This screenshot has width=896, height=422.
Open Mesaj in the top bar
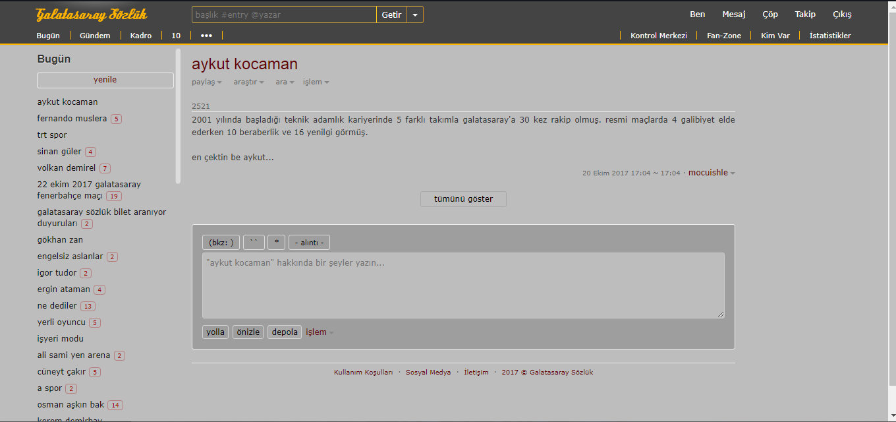tap(734, 15)
